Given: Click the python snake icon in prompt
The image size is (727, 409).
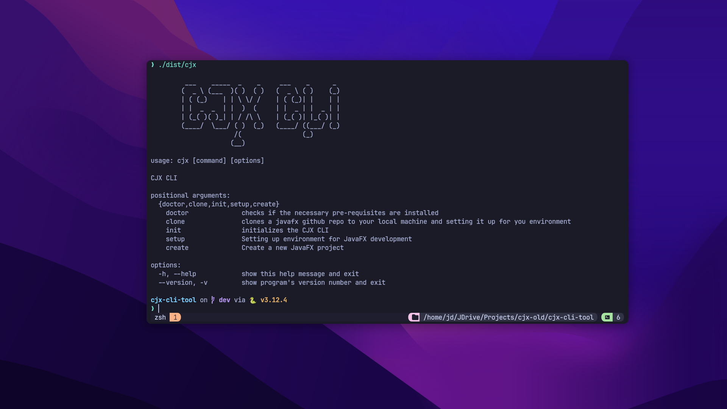Looking at the screenshot, I should pyautogui.click(x=253, y=300).
